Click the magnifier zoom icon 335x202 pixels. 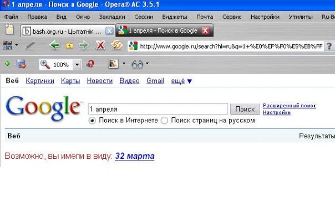tap(45, 64)
